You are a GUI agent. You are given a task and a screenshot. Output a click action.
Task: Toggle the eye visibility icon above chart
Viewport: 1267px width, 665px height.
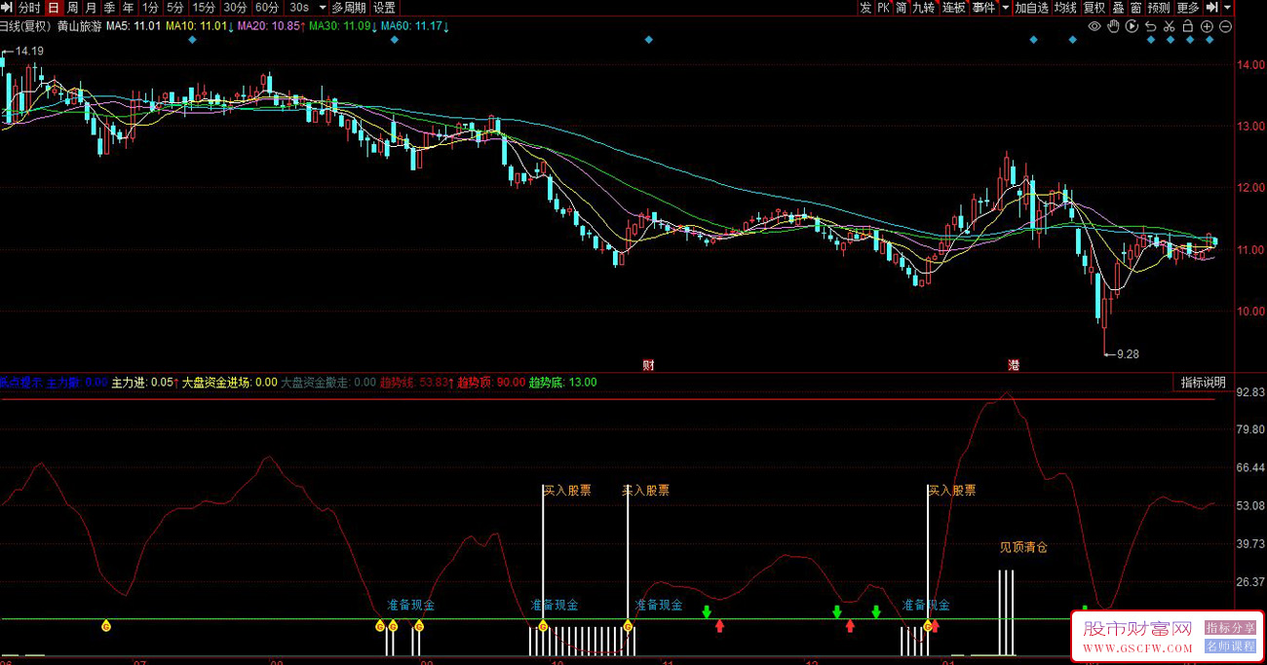pos(1094,26)
